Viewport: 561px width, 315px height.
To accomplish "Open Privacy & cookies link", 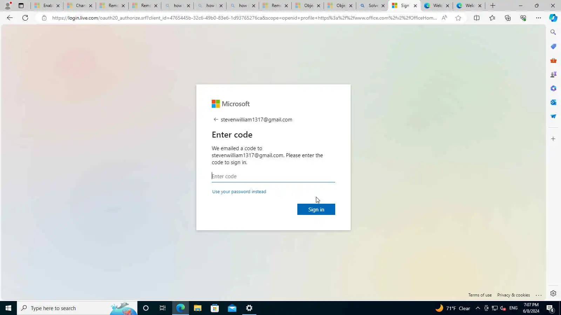I will point(513,295).
